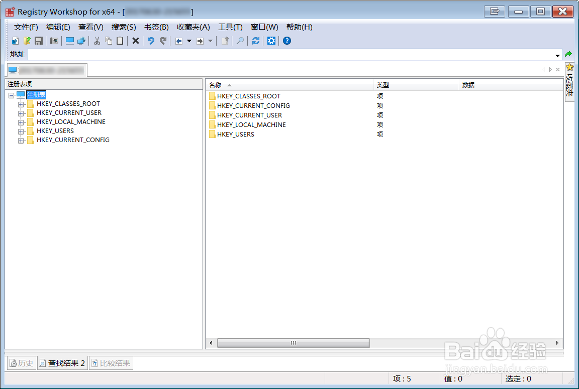Select HKEY_CURRENT_USER in the right list

click(250, 115)
